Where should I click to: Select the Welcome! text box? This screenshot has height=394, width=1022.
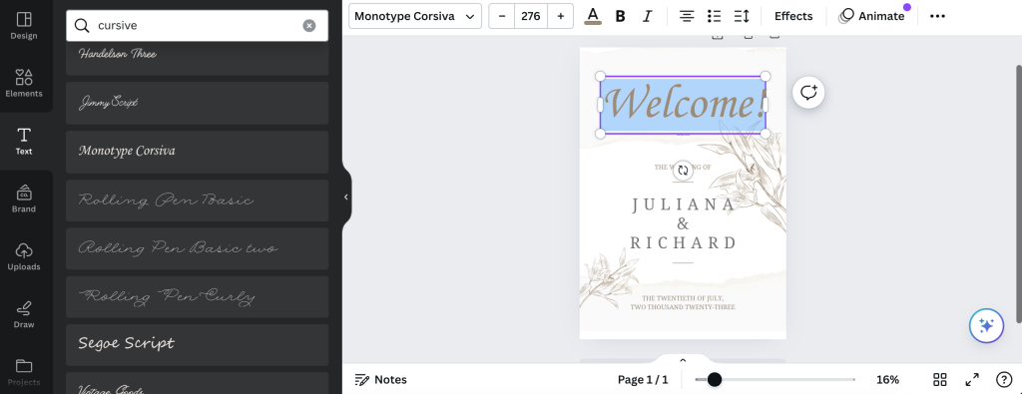pyautogui.click(x=683, y=105)
